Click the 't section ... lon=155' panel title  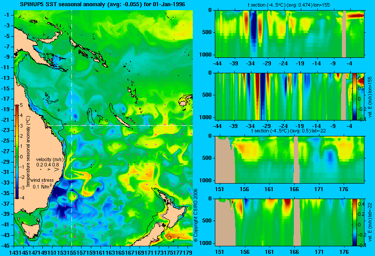[x=289, y=5]
